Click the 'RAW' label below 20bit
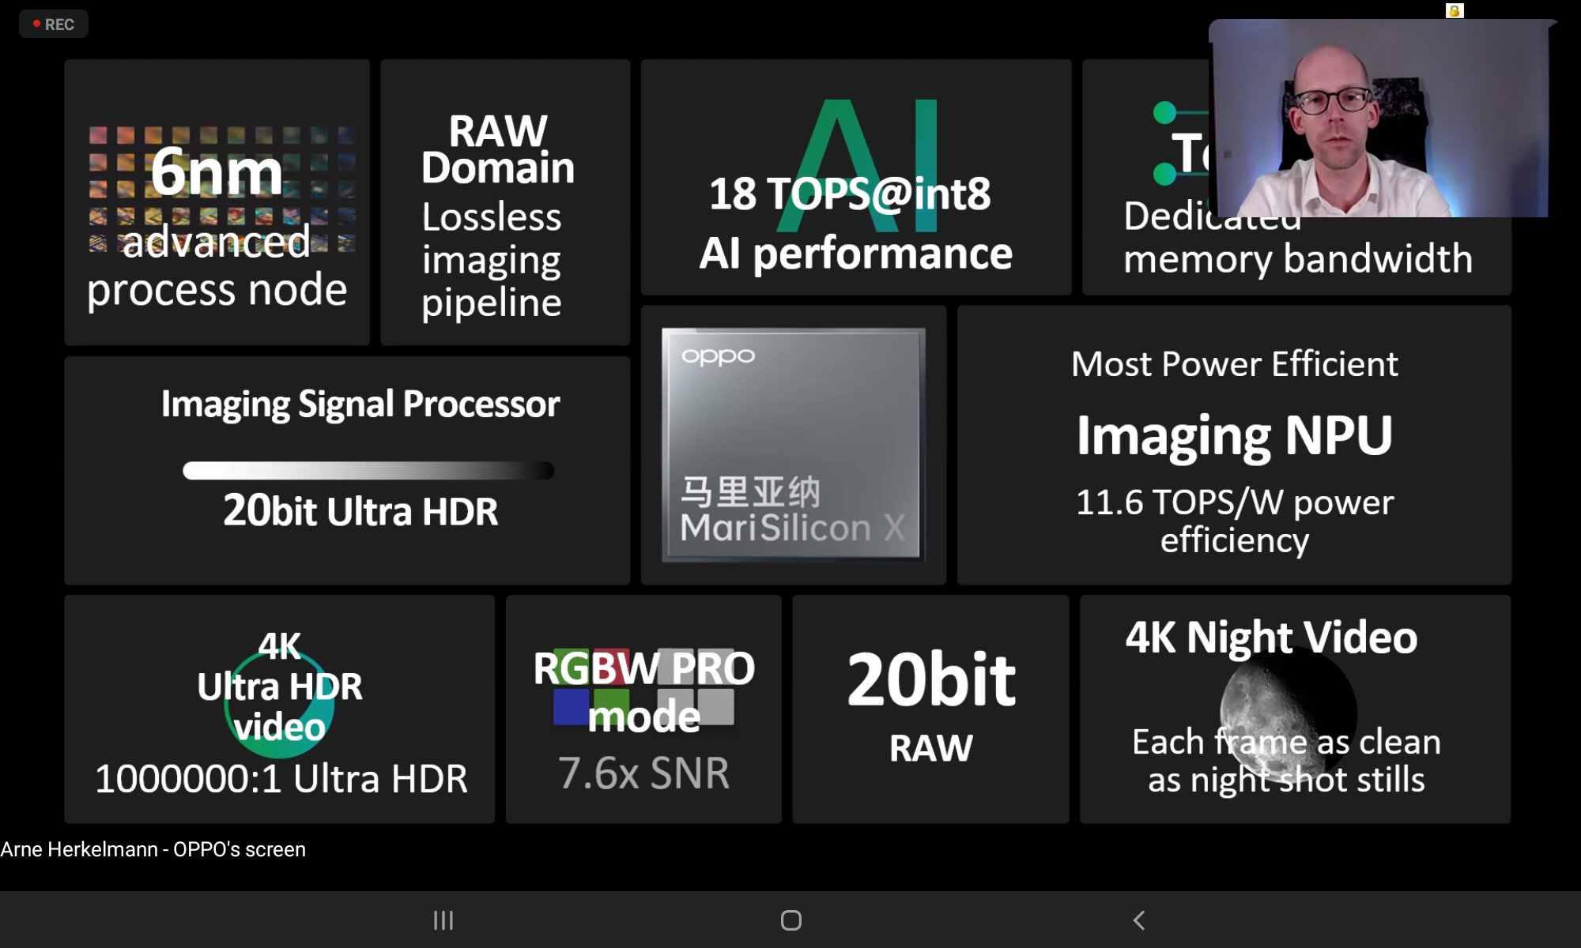 (x=931, y=748)
